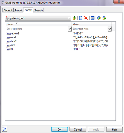This screenshot has height=133, width=124.
Task: Delete selected option with red X icon
Action: point(86,18)
